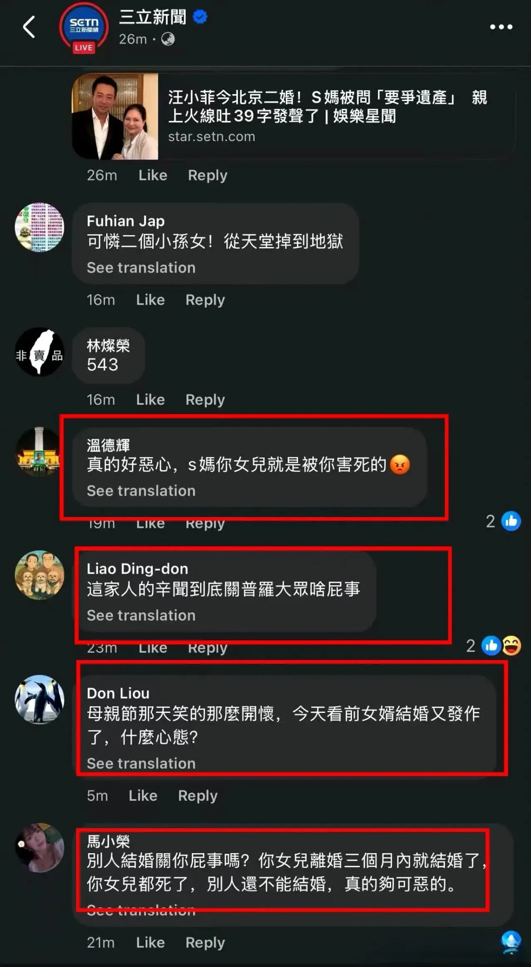Open the three-dot more options menu
Viewport: 531px width, 967px height.
(501, 27)
